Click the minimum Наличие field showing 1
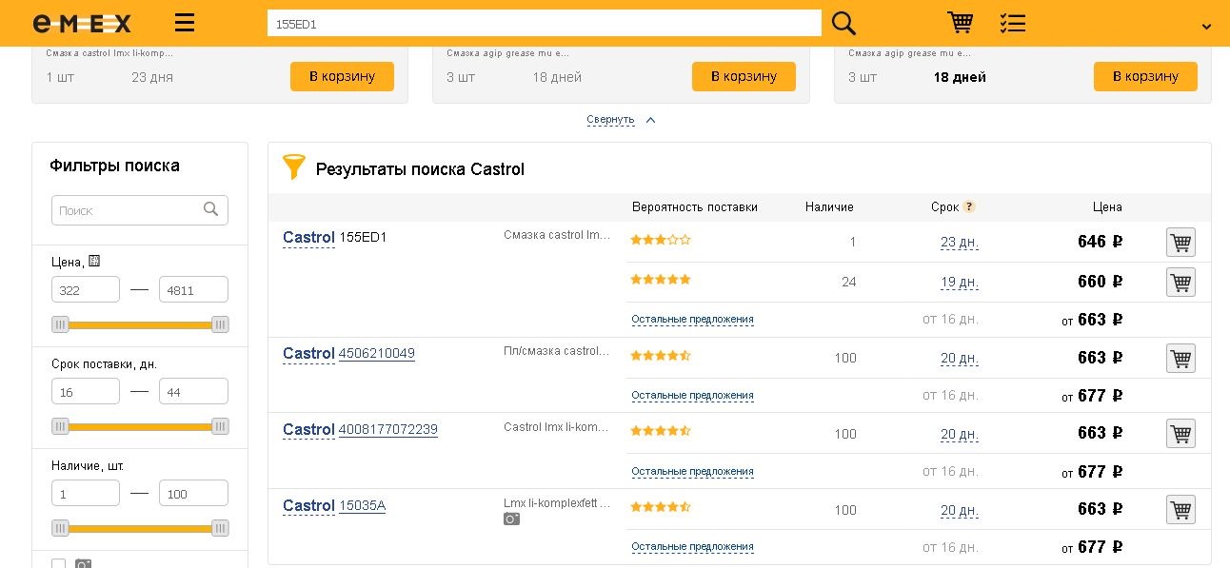This screenshot has width=1230, height=568. 86,493
